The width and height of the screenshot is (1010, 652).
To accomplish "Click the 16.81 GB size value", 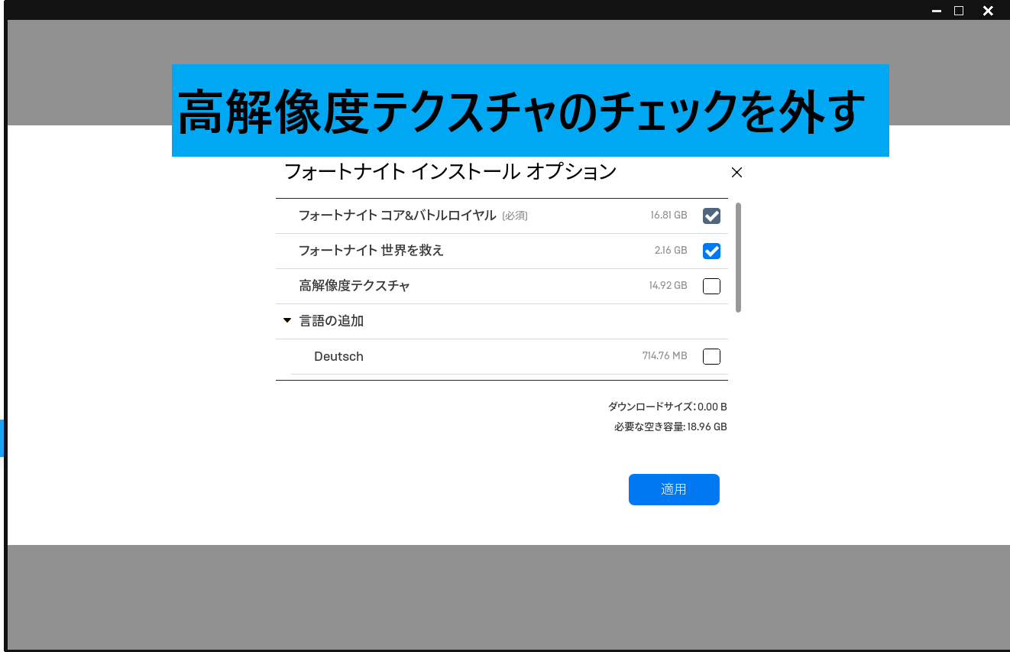I will (x=668, y=216).
